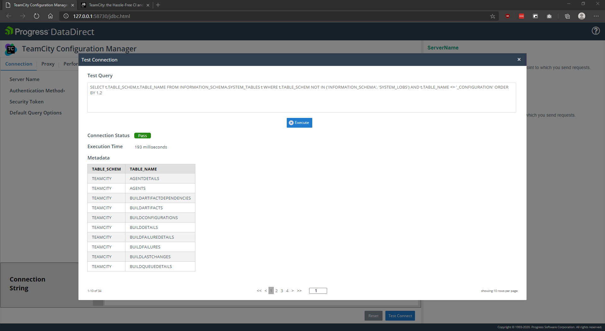Switch to the TeamCity Hassle-Free CI browser tab
This screenshot has height=331, width=605.
(115, 5)
